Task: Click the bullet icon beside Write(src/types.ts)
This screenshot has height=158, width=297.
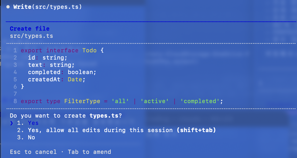Action: pos(8,7)
